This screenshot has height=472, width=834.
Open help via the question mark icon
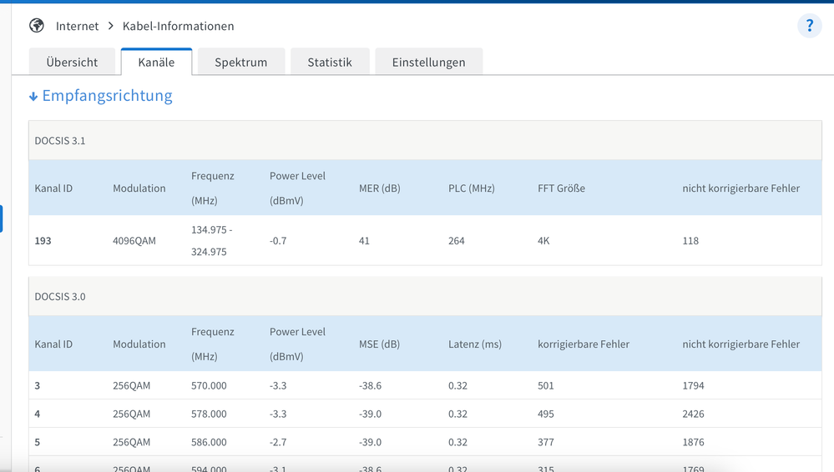(809, 26)
